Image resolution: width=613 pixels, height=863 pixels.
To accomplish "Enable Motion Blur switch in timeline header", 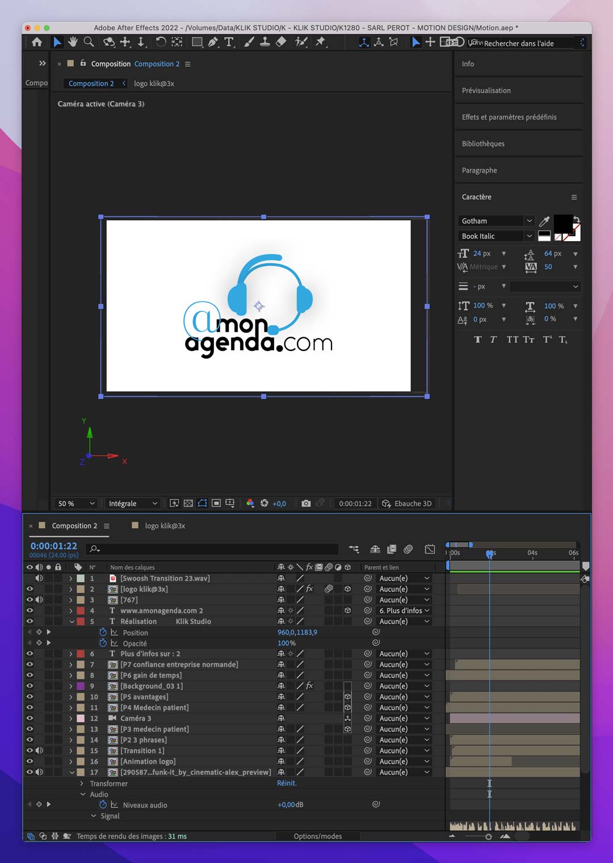I will 408,549.
